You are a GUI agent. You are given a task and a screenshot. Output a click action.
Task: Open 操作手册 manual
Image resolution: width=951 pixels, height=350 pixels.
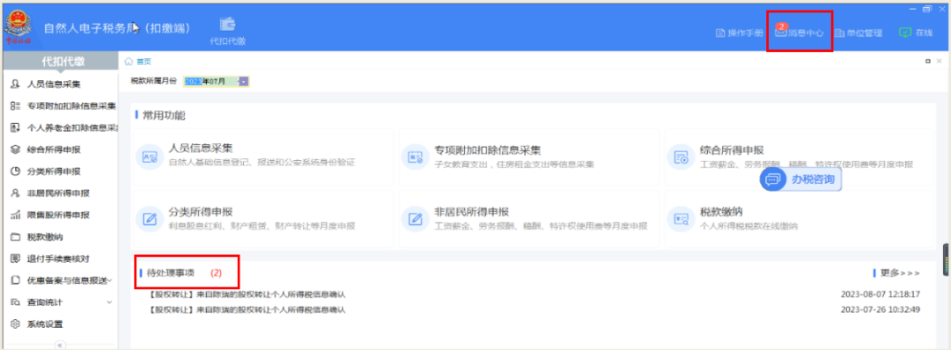pos(740,33)
